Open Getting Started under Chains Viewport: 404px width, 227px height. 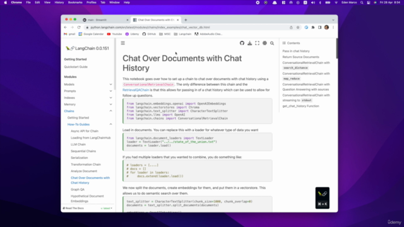(78, 118)
